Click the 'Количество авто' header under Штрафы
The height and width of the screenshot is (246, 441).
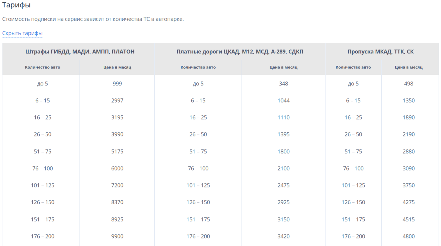tap(43, 67)
